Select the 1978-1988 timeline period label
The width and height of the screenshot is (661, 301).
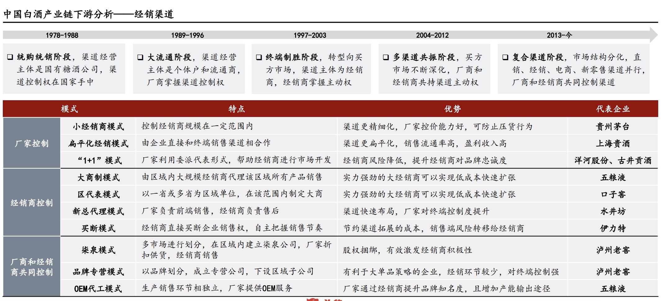(x=62, y=35)
